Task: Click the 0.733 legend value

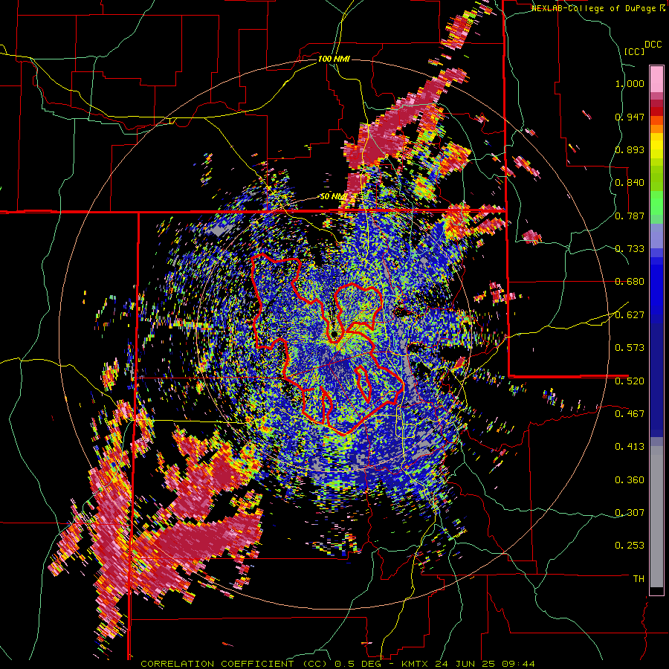Action: coord(630,249)
